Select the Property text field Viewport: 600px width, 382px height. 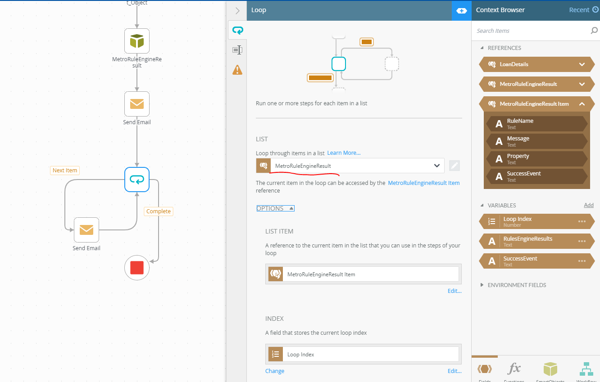(x=537, y=159)
